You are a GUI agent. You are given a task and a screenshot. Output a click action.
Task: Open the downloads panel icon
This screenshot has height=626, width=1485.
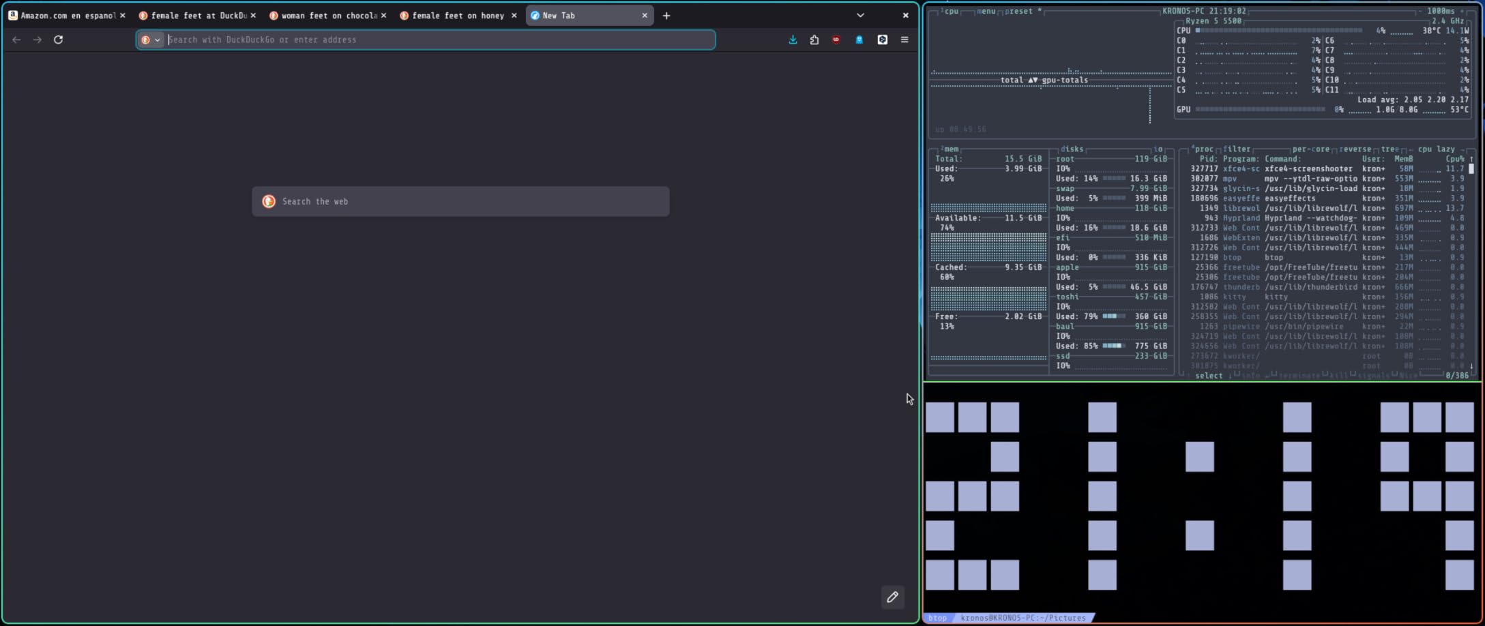click(793, 40)
